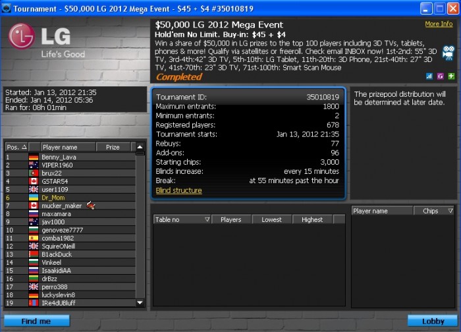This screenshot has width=461, height=332.
Task: Select player maxamara
Action: (70, 214)
